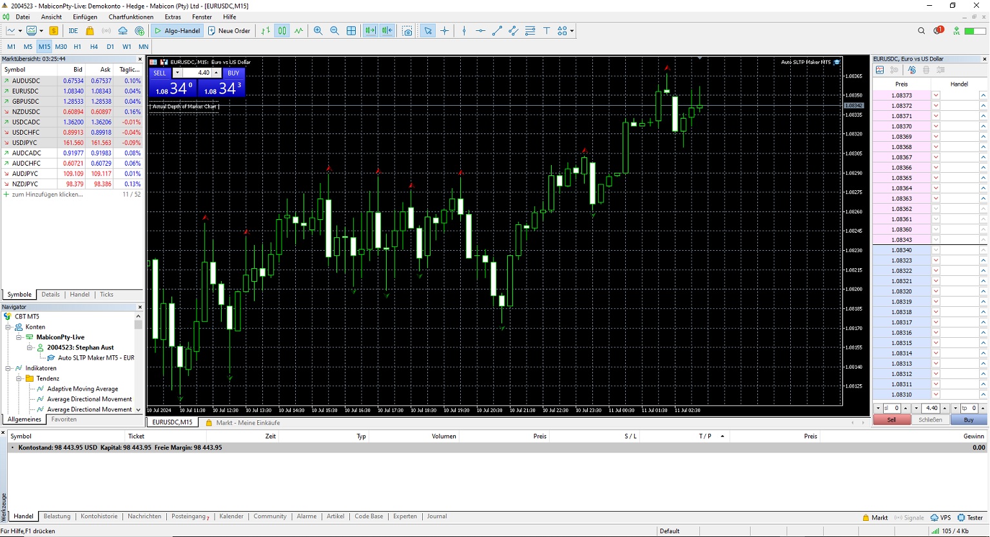Toggle chart shift

click(387, 31)
